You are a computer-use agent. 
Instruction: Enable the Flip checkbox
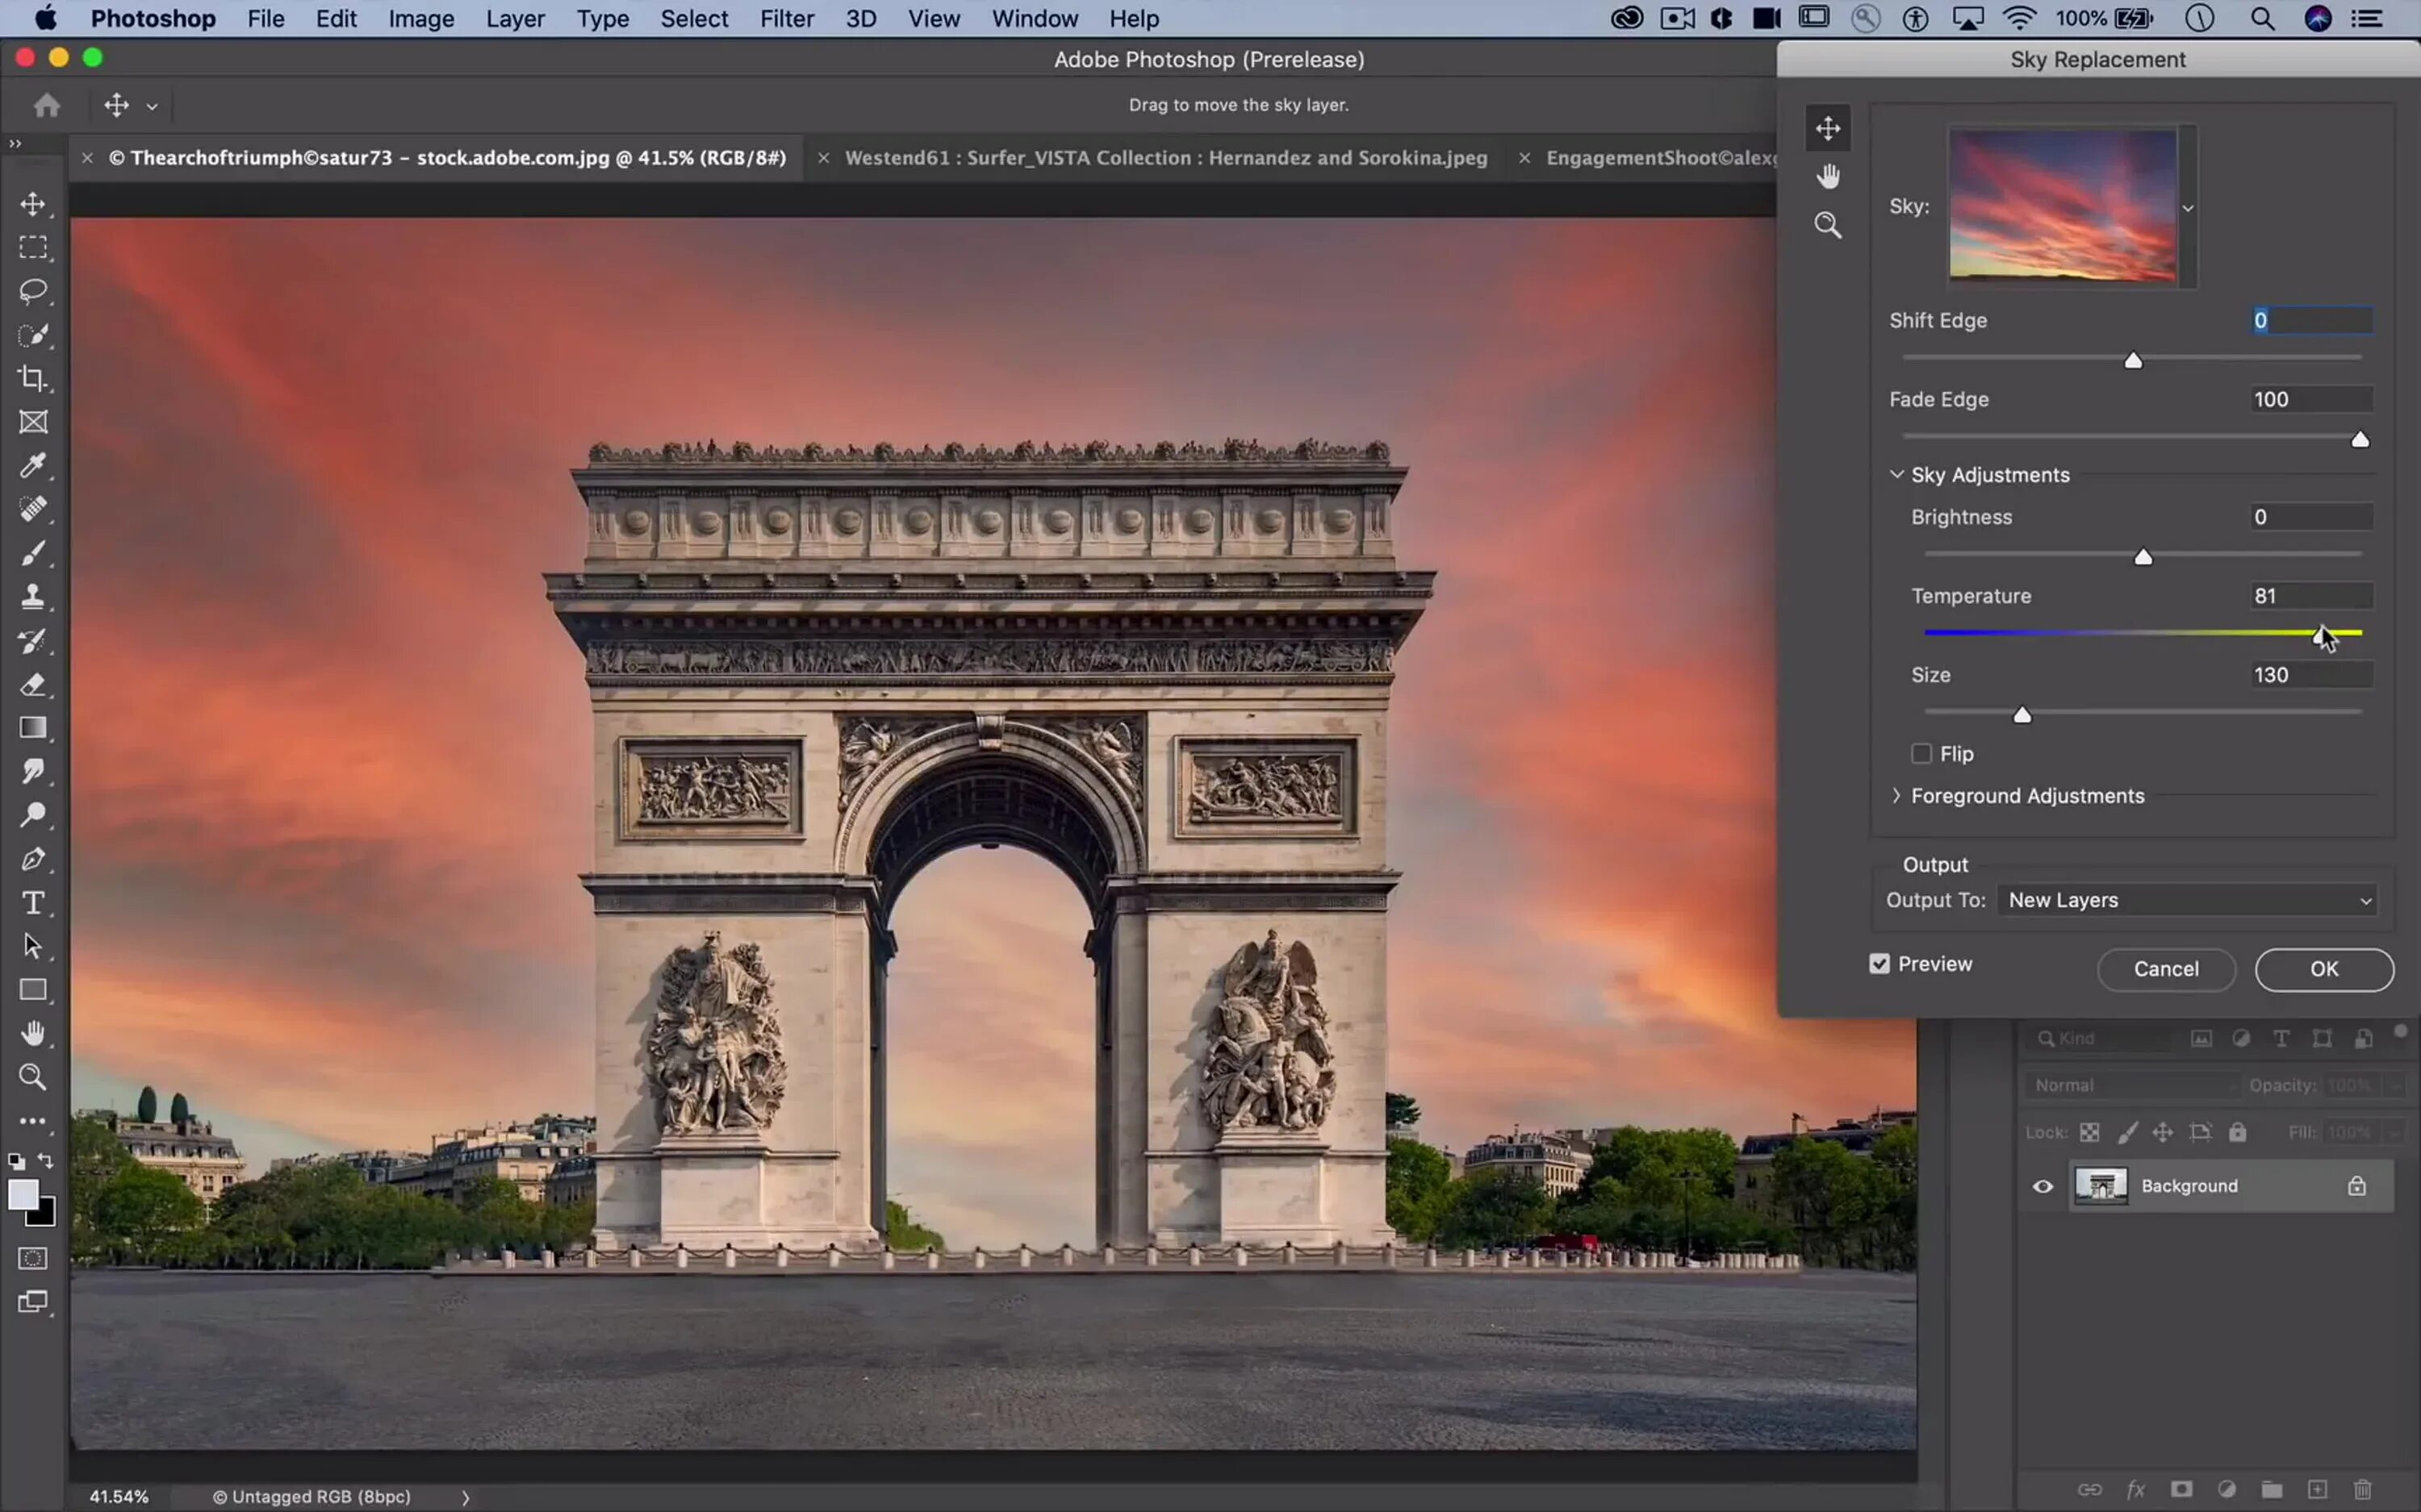[x=1921, y=754]
